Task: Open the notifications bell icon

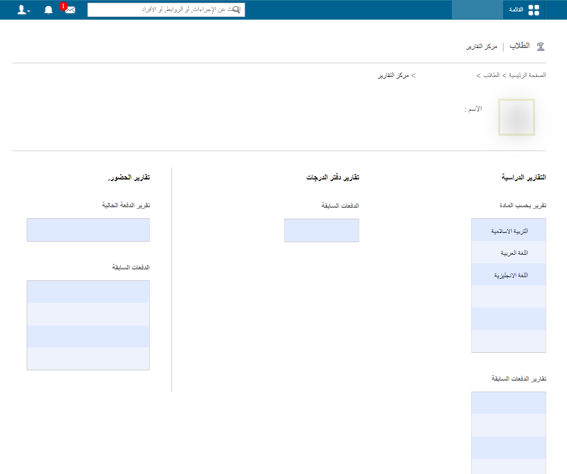Action: coord(49,10)
